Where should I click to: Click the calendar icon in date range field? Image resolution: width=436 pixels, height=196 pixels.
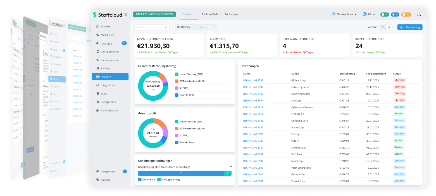point(214,27)
